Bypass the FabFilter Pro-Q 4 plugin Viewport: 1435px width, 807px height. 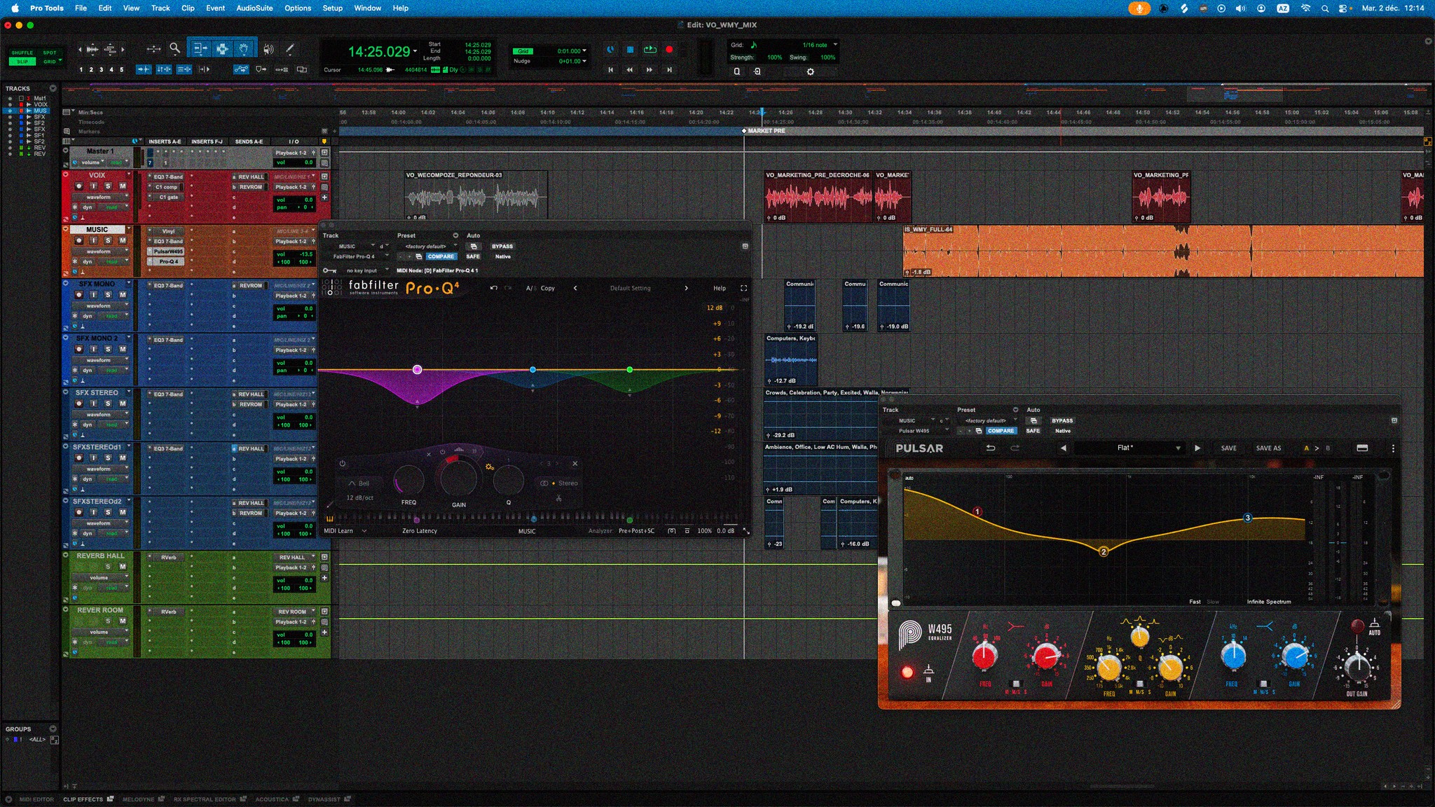(502, 247)
